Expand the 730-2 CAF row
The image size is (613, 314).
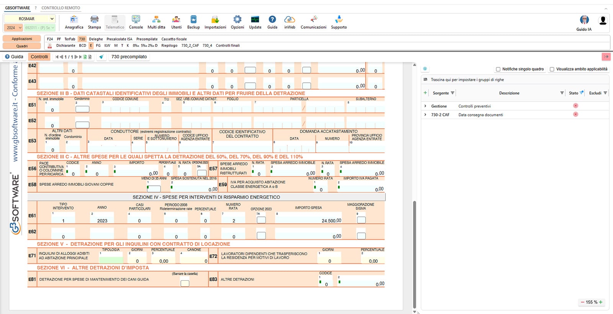425,115
